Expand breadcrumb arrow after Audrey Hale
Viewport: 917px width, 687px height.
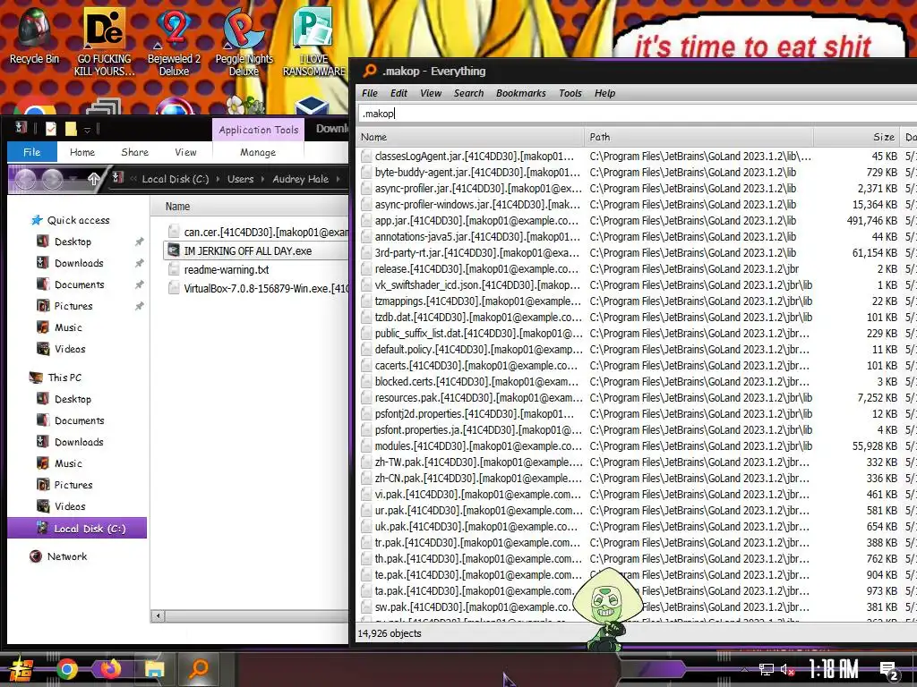(x=338, y=179)
